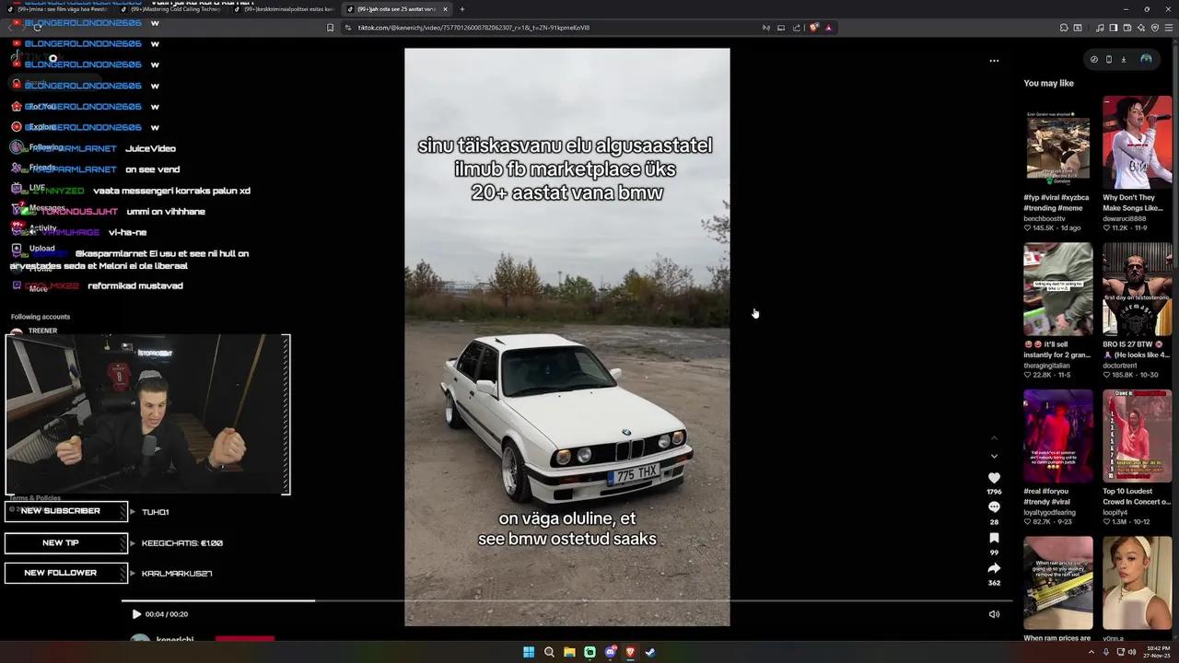This screenshot has width=1179, height=663.
Task: Click the Brave Rewards triangle icon
Action: tap(829, 28)
